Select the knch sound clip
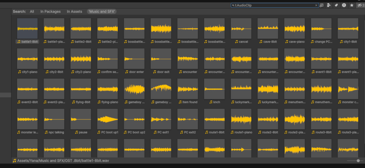Screen dimensions: 365x168 (x=214, y=91)
